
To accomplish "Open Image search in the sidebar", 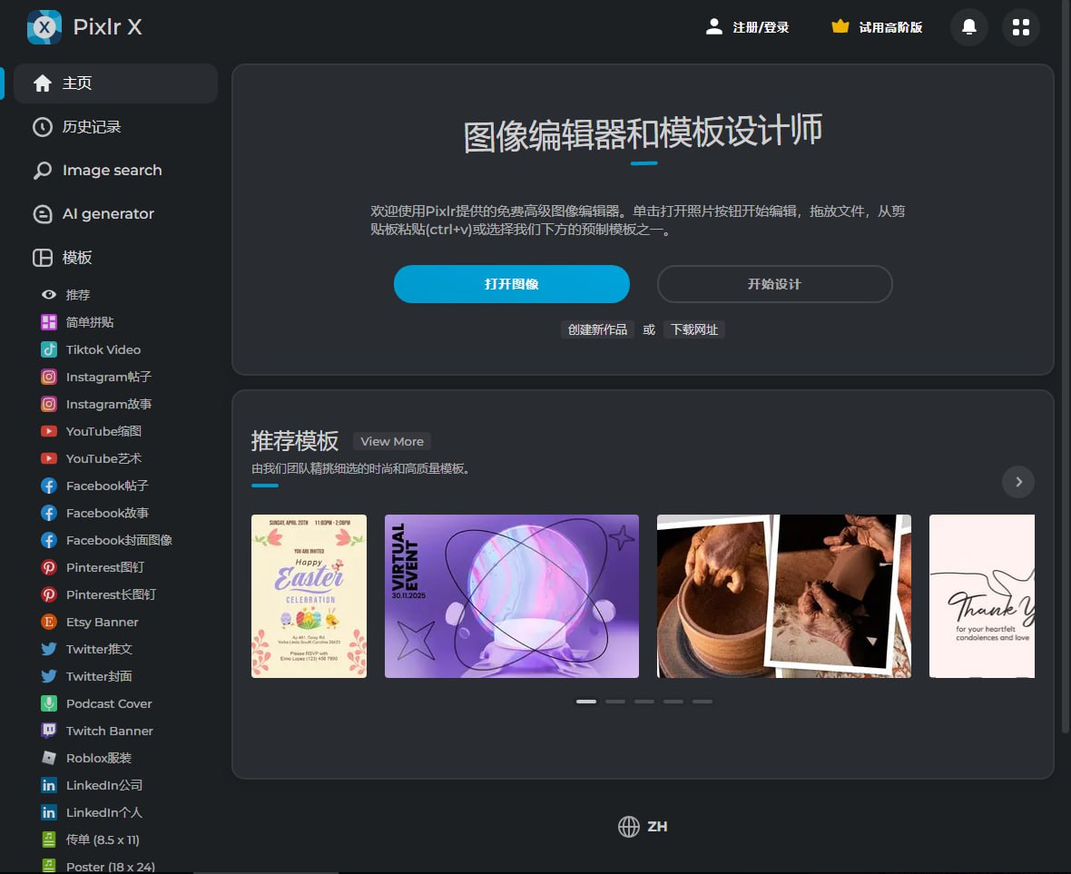I will (x=111, y=171).
